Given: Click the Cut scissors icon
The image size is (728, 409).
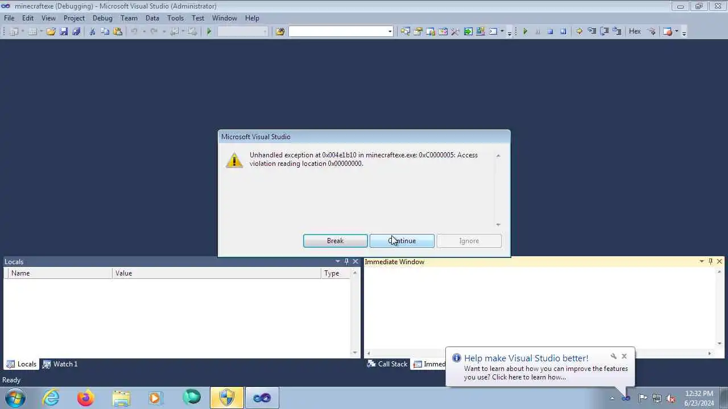Looking at the screenshot, I should click(x=92, y=31).
